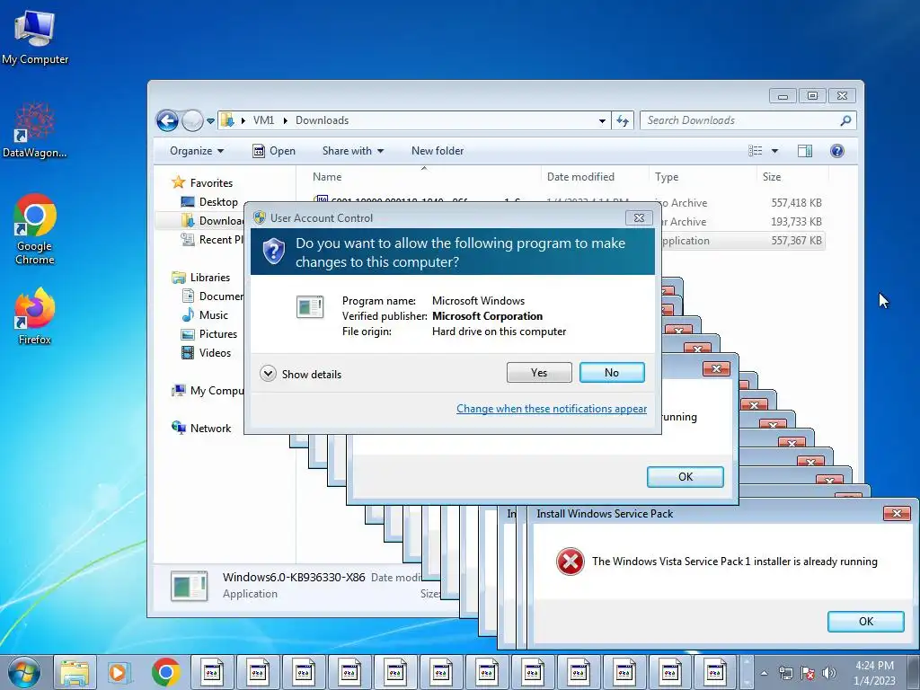Click the Windows Start button
Viewport: 920px width, 690px height.
point(24,672)
